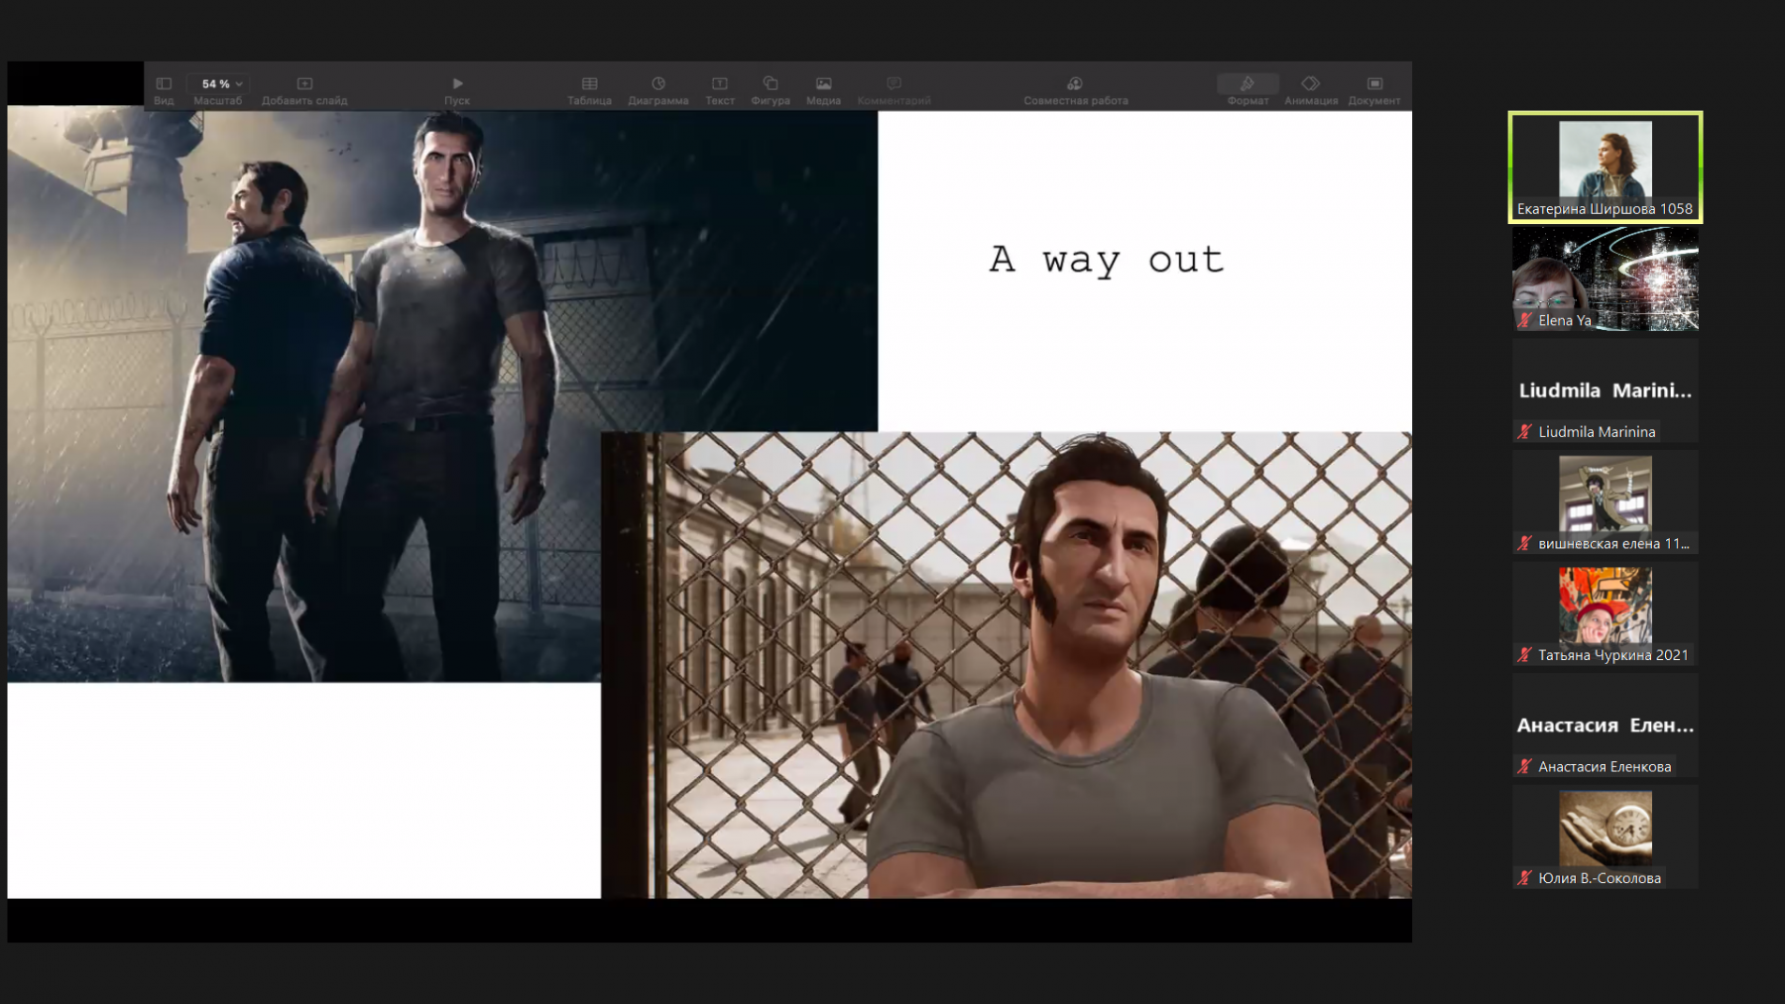The image size is (1785, 1004).
Task: Select вишневская елена participant tile
Action: [x=1606, y=502]
